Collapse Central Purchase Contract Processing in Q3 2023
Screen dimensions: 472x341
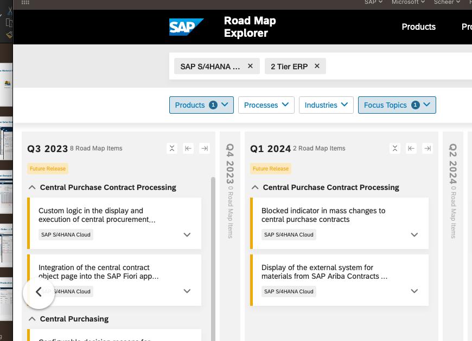coord(32,187)
